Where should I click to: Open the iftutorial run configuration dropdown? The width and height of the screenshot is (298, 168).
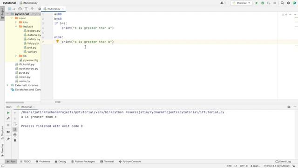tap(241, 3)
